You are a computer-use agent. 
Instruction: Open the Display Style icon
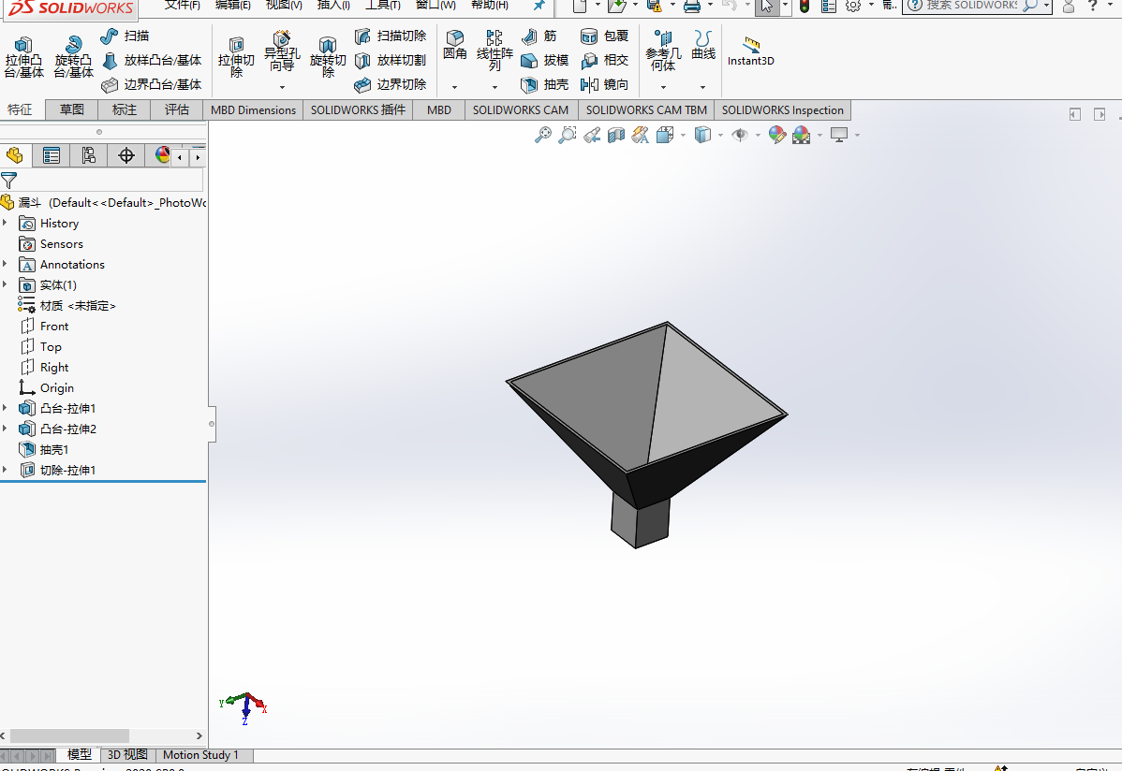coord(702,135)
